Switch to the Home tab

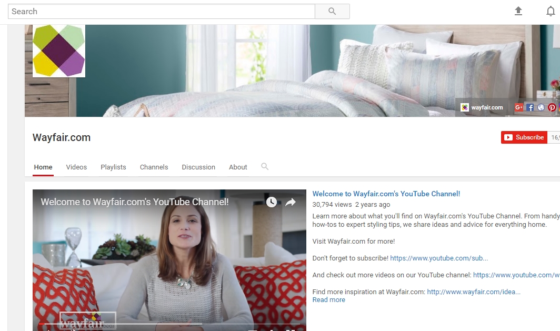pos(43,167)
